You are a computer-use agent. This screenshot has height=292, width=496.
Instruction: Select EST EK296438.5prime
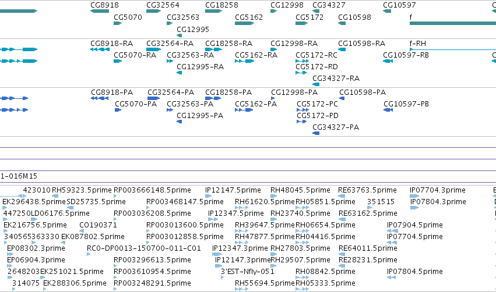pos(34,202)
